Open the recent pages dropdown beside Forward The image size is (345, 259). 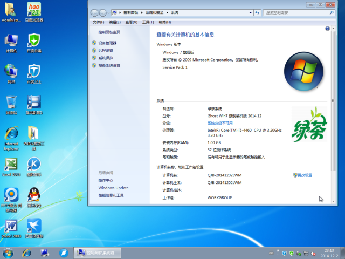[108, 13]
